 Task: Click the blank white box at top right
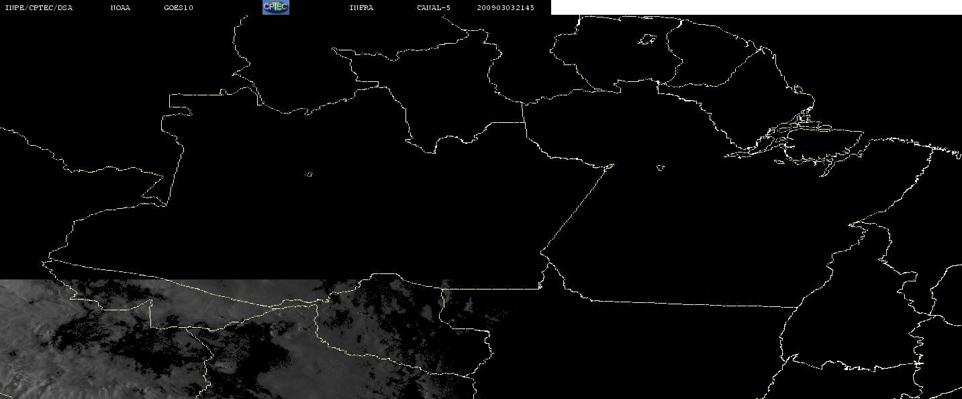756,7
